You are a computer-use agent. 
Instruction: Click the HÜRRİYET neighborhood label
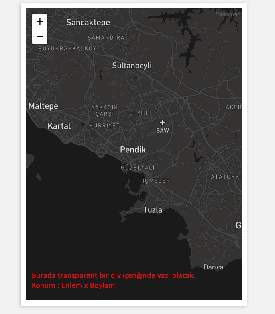click(x=104, y=125)
